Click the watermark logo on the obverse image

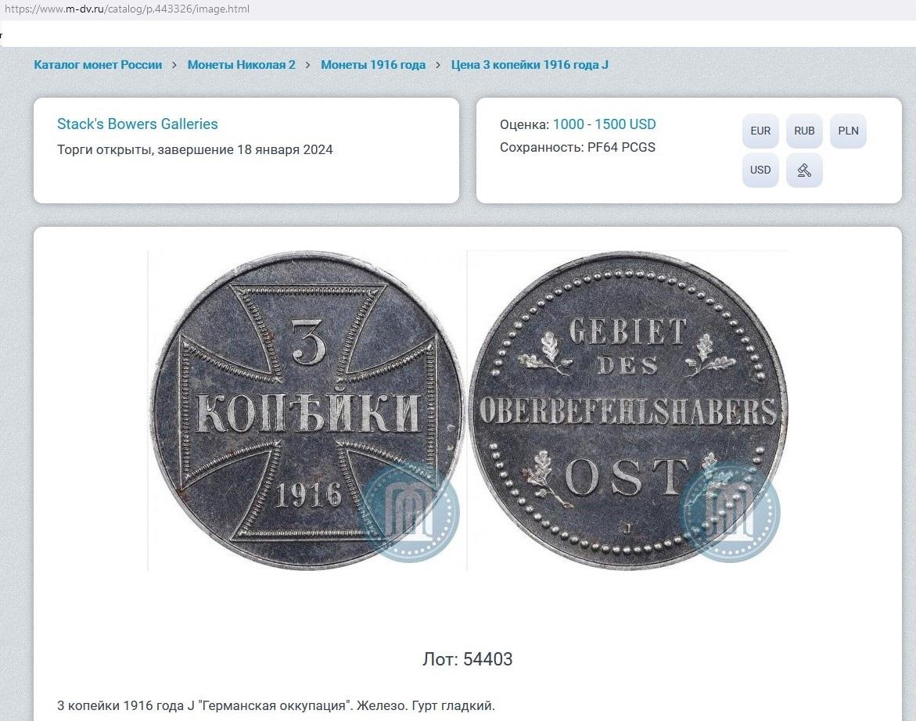coord(411,512)
